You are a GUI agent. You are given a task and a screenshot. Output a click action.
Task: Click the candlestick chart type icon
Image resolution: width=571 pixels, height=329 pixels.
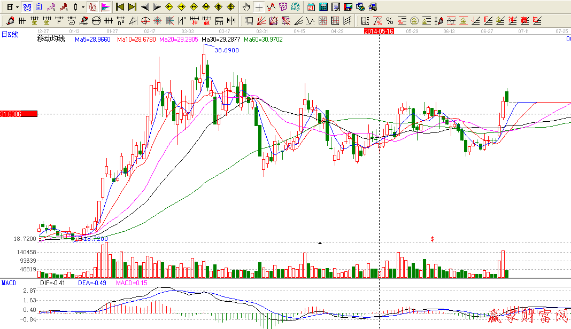pos(75,7)
